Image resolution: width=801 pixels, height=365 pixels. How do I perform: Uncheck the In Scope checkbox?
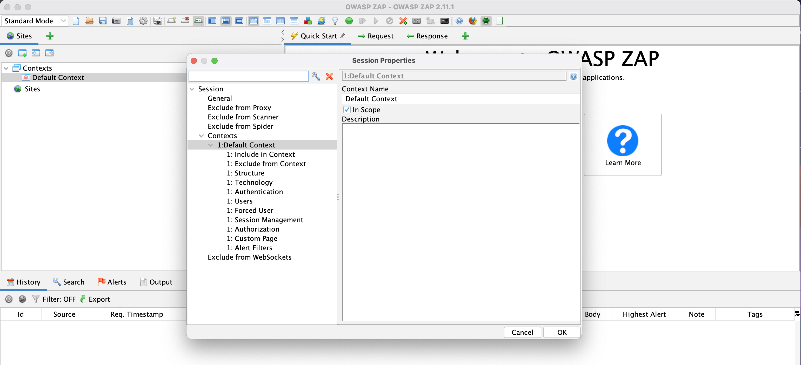coord(347,110)
